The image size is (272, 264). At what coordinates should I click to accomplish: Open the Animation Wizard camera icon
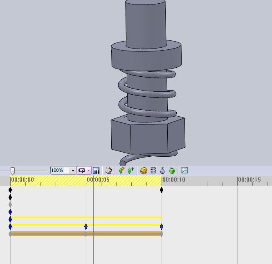[109, 171]
